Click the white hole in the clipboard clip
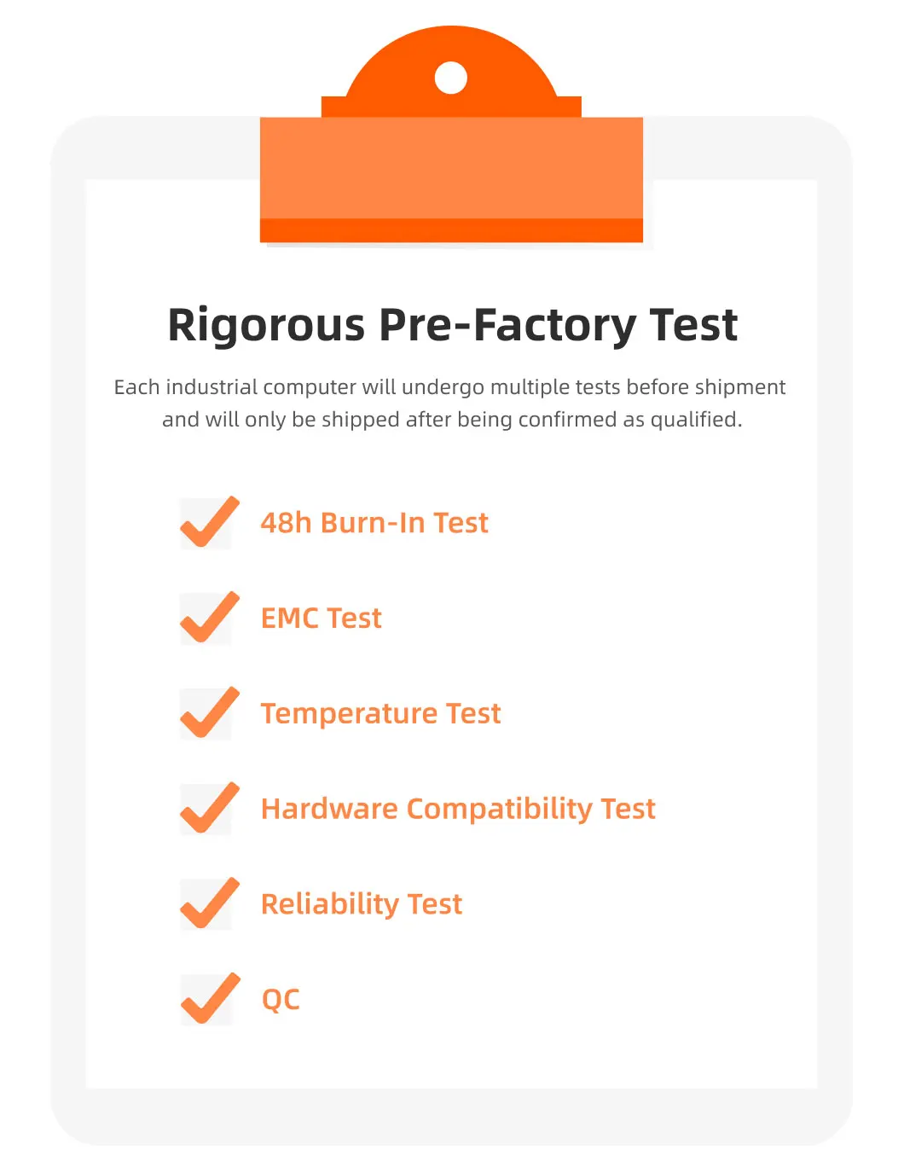 point(451,78)
